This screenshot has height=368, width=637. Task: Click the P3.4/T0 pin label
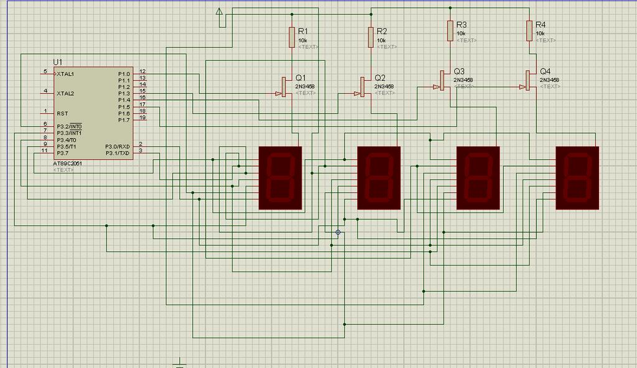pyautogui.click(x=67, y=140)
